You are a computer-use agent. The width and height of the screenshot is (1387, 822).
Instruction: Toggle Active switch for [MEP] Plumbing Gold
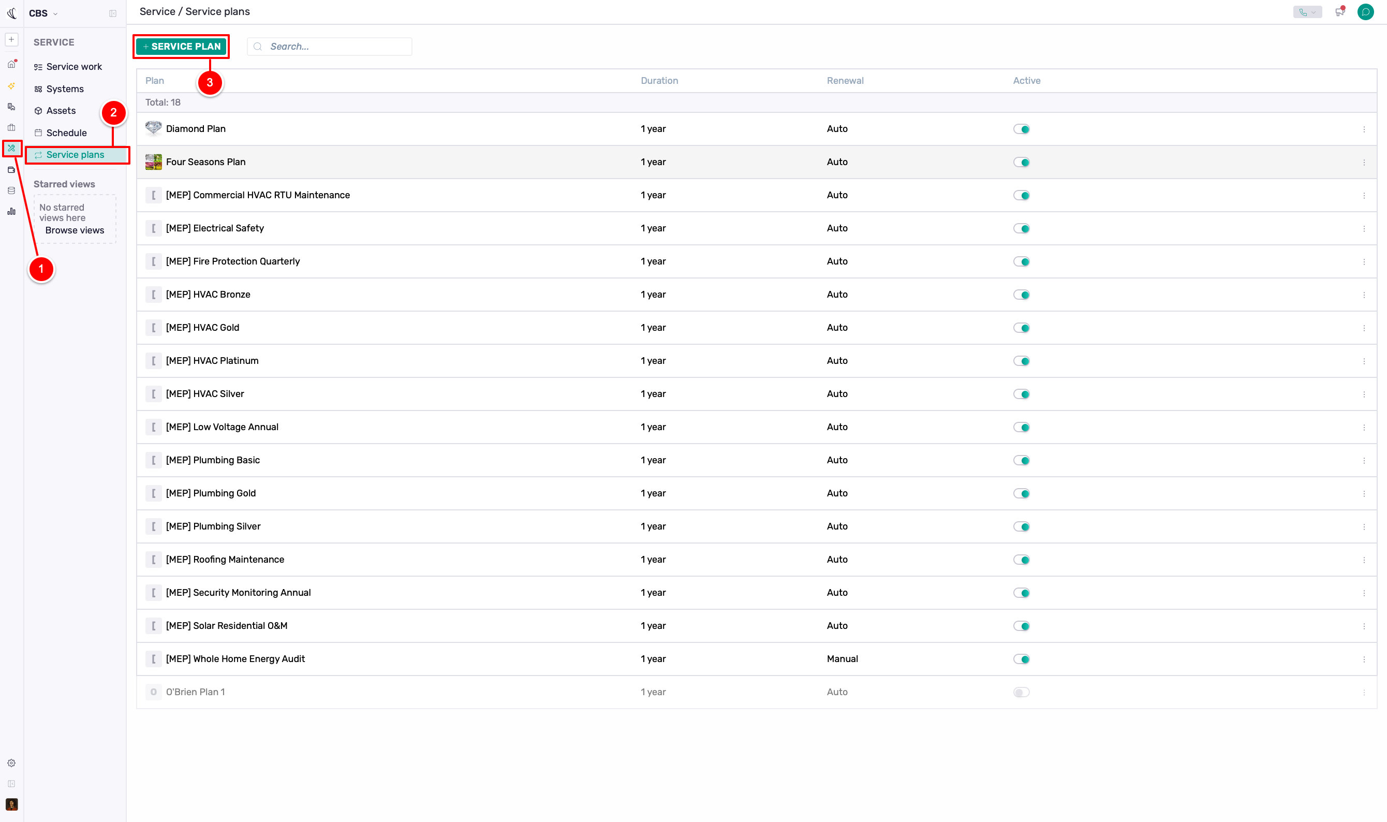[x=1021, y=493]
